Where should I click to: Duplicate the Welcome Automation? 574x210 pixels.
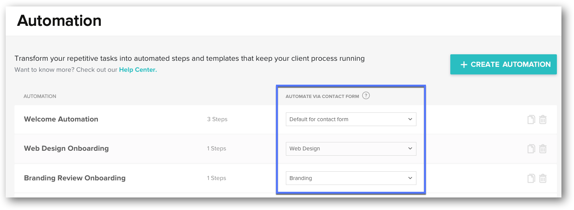click(x=531, y=119)
